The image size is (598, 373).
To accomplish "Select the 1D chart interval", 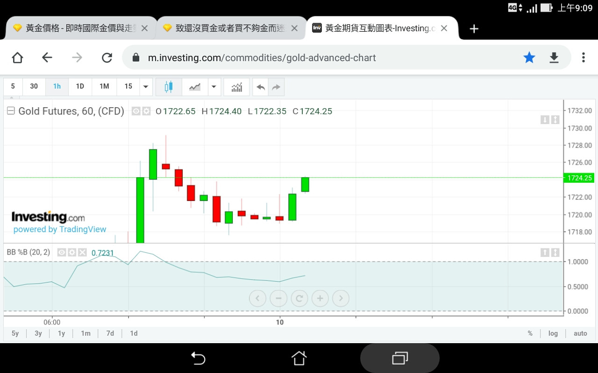I will pos(80,86).
